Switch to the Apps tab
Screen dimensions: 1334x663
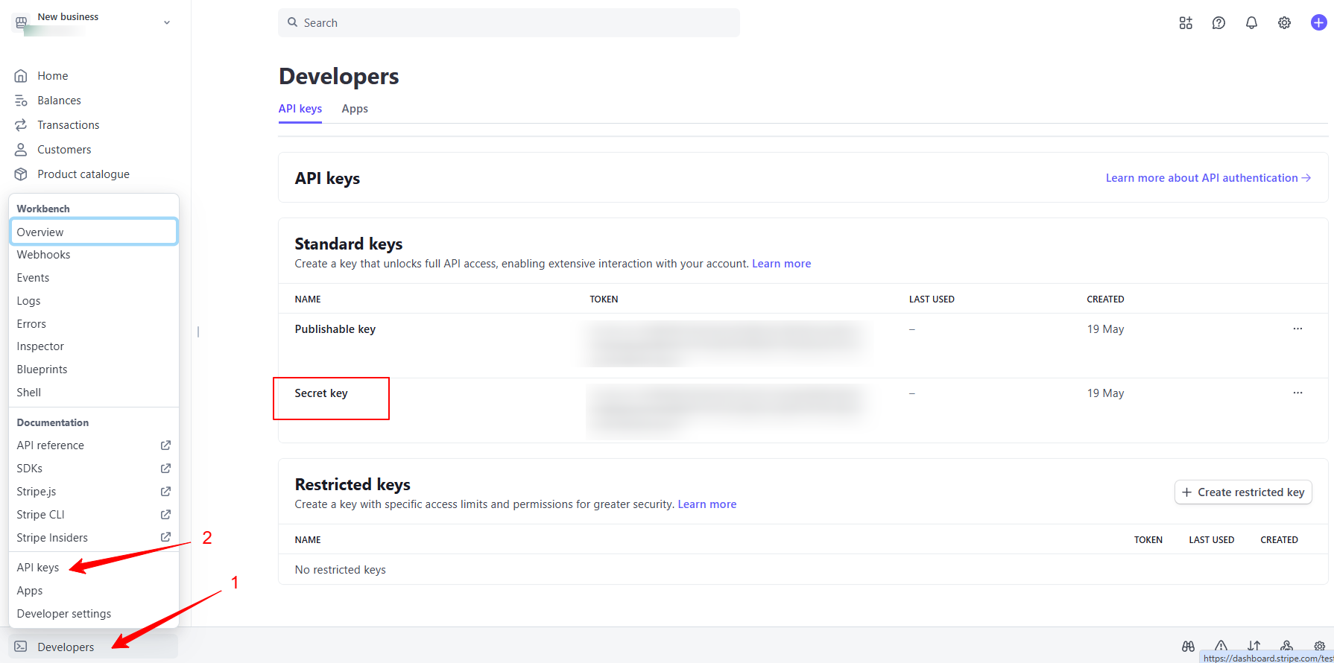[355, 109]
